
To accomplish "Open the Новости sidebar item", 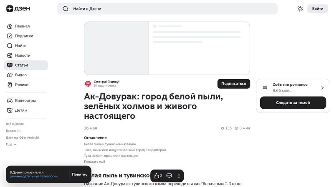I will coord(23,55).
